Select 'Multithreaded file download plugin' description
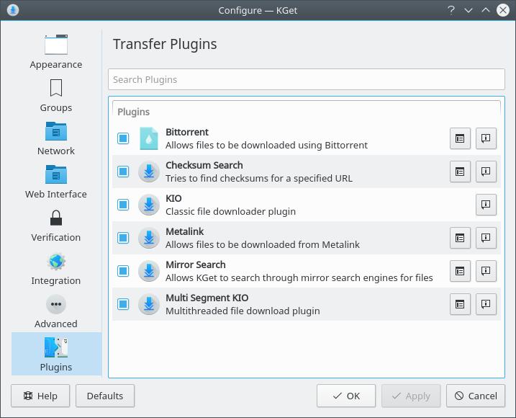This screenshot has height=418, width=516. [243, 311]
